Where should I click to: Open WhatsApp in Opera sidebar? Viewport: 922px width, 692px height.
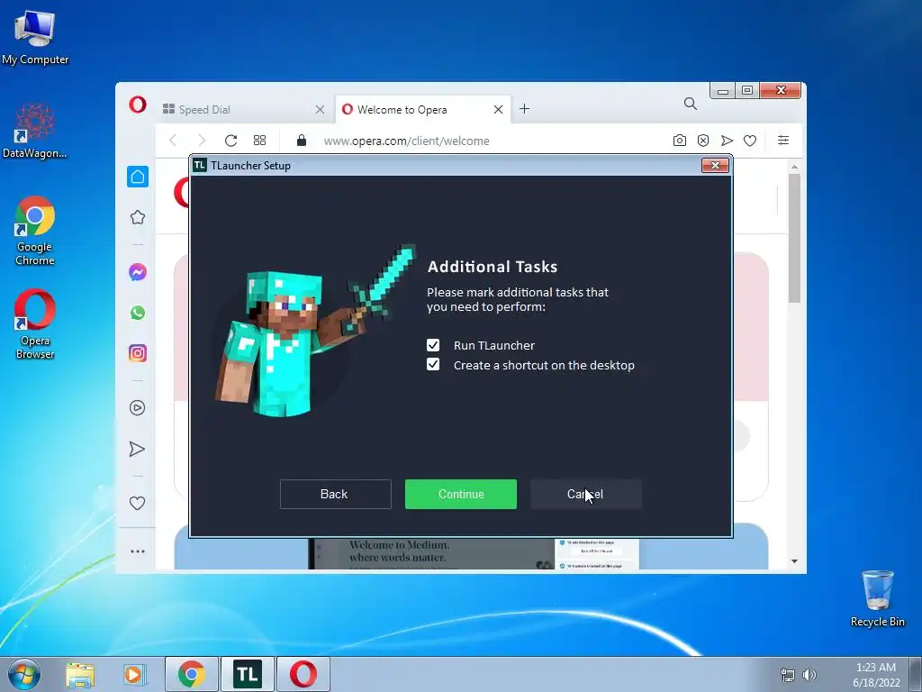click(x=138, y=313)
